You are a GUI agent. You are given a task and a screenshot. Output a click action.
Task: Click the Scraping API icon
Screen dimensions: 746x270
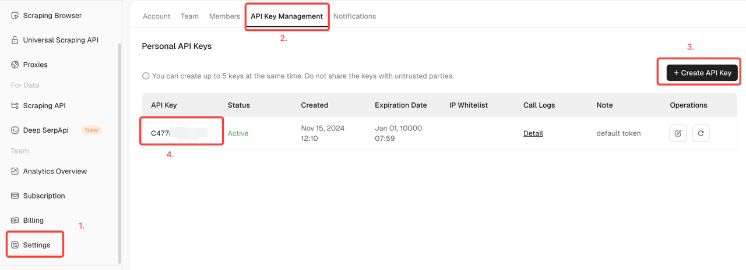(15, 106)
